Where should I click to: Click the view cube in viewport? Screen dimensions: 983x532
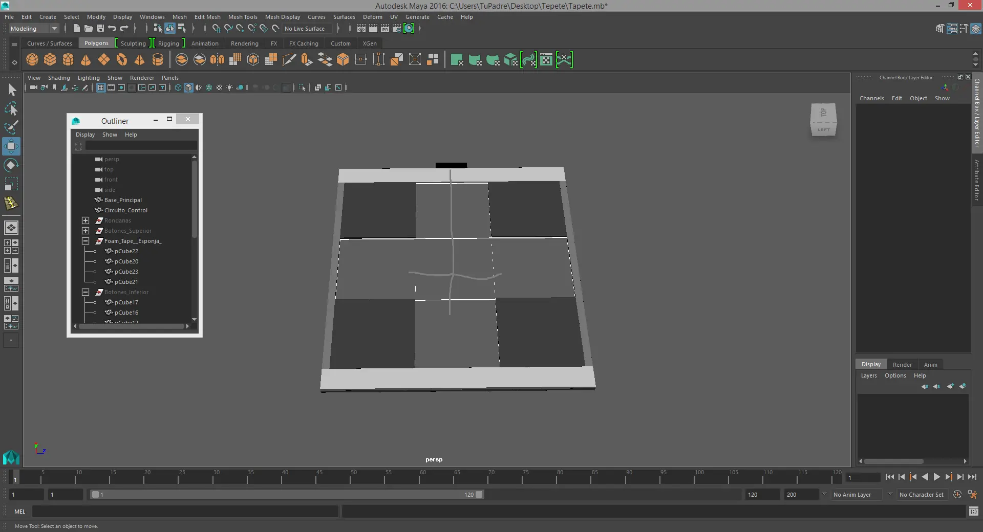(x=823, y=120)
